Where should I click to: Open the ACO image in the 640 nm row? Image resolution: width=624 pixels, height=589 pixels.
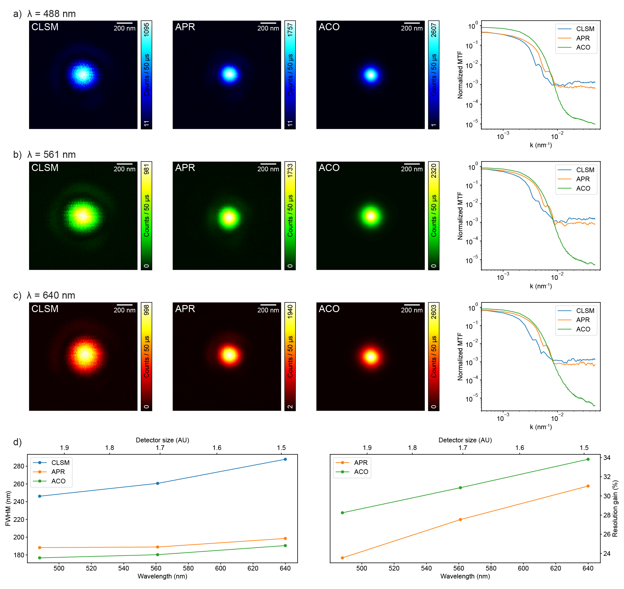[x=370, y=356]
